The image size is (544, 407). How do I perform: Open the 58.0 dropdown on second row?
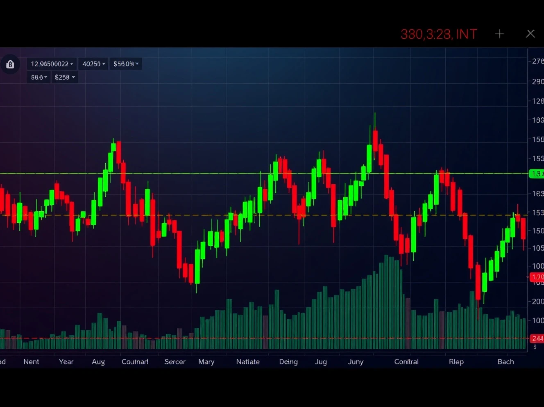tap(38, 77)
